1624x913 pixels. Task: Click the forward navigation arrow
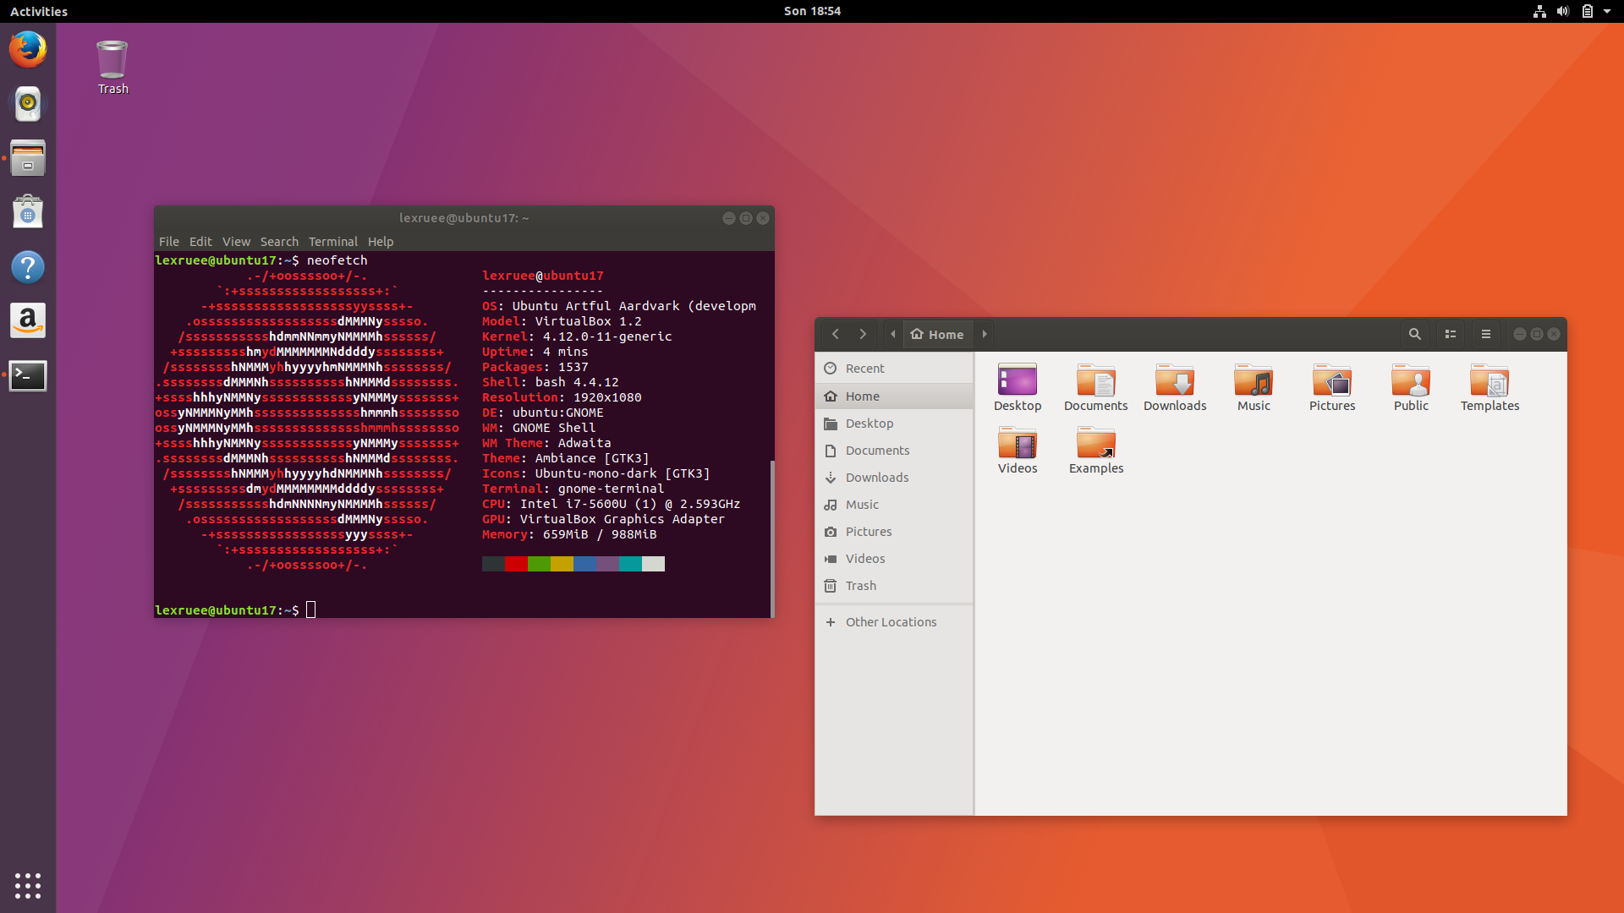coord(863,334)
